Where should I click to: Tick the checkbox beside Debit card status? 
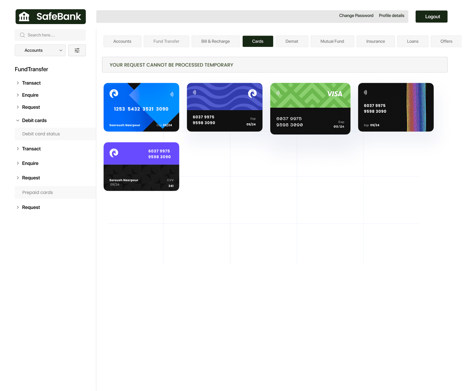pyautogui.click(x=18, y=134)
